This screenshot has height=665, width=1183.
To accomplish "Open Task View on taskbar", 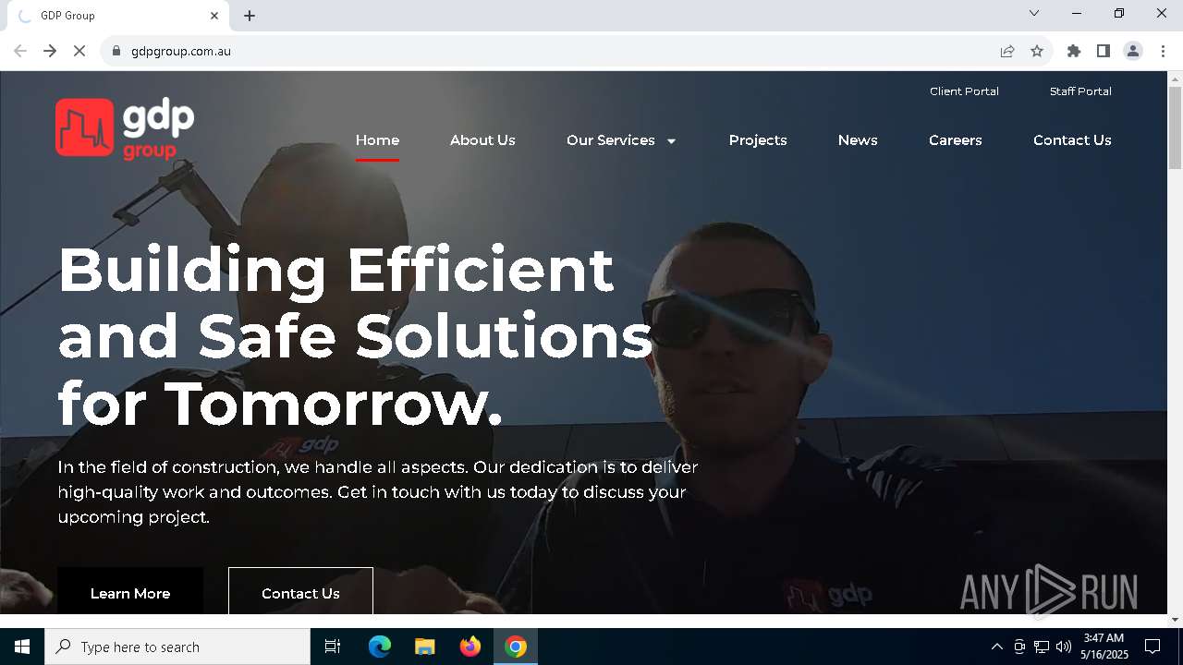I will pyautogui.click(x=333, y=647).
